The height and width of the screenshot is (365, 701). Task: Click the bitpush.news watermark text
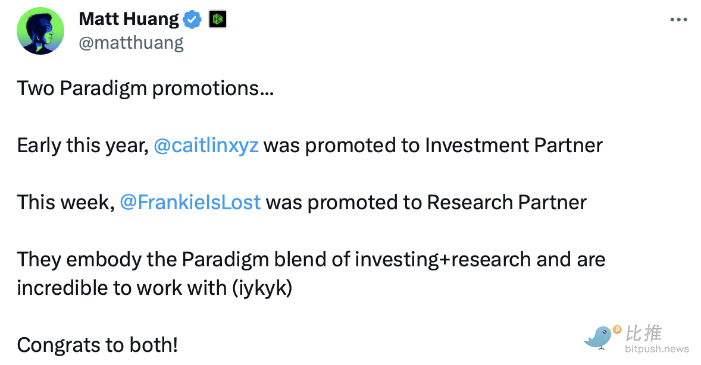(657, 349)
